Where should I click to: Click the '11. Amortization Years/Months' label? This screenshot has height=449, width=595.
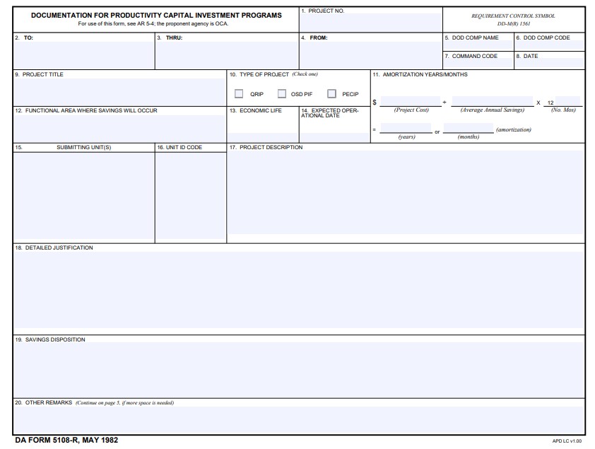(x=420, y=74)
